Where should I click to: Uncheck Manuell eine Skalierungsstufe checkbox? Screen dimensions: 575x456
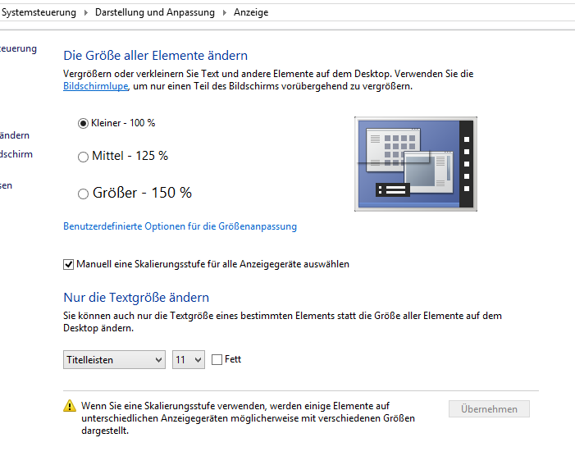click(x=69, y=264)
